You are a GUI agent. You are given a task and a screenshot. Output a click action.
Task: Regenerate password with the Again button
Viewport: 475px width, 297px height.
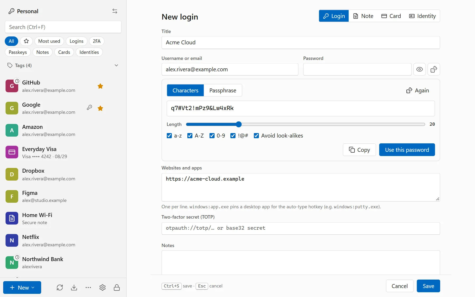418,91
